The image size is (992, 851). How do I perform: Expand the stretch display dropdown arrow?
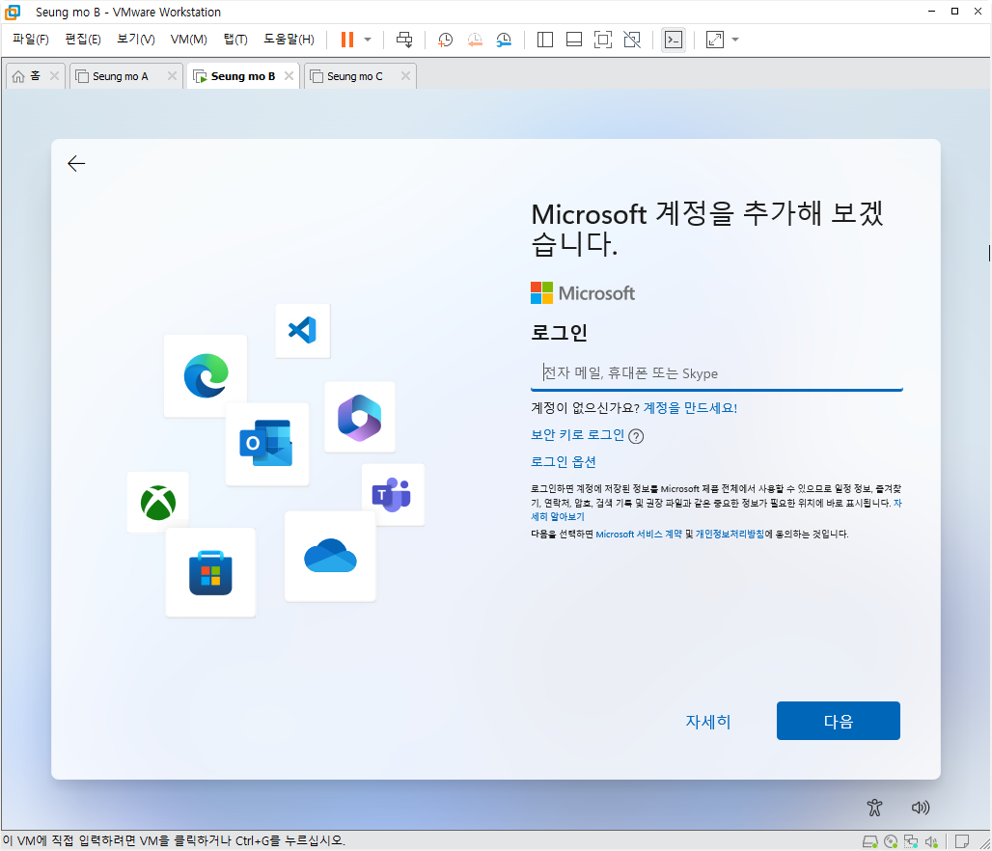point(735,40)
